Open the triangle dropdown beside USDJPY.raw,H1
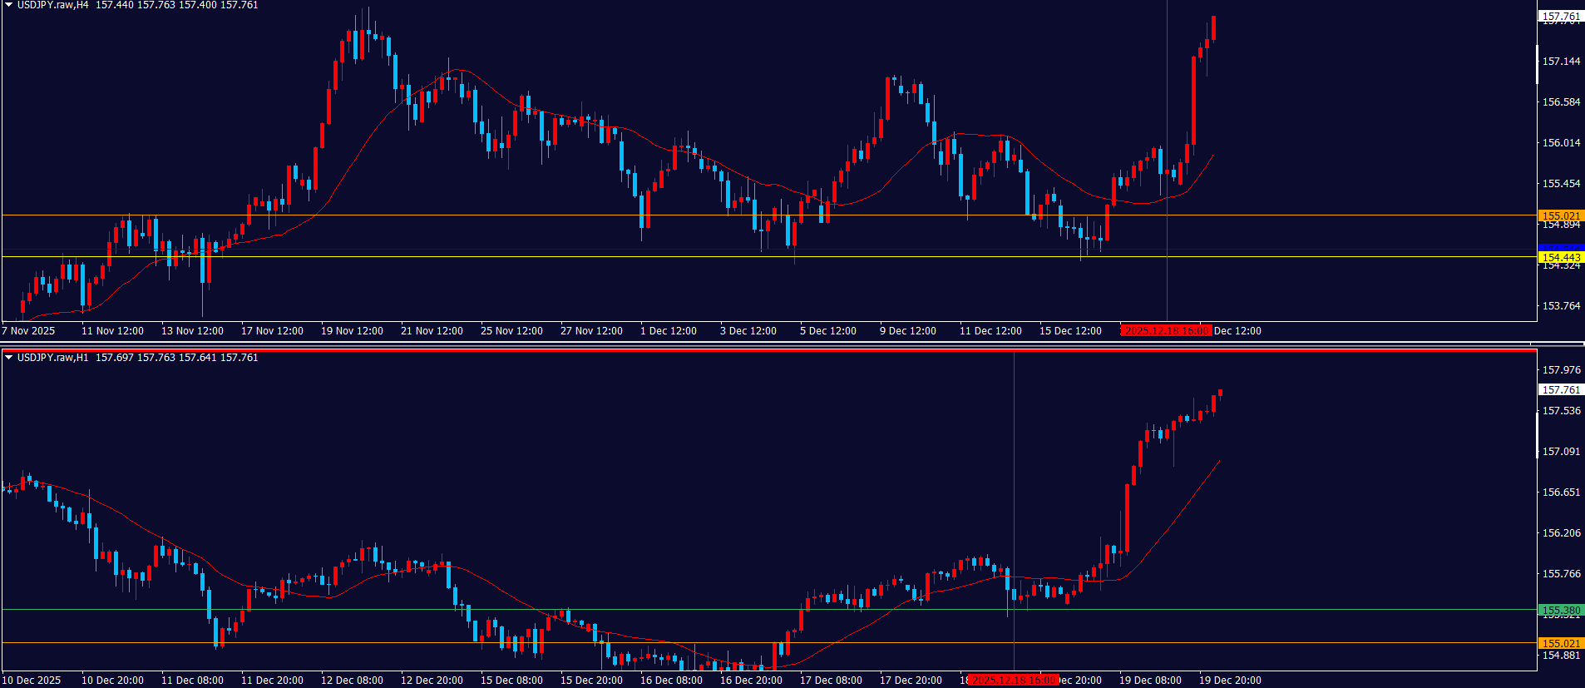 (9, 358)
